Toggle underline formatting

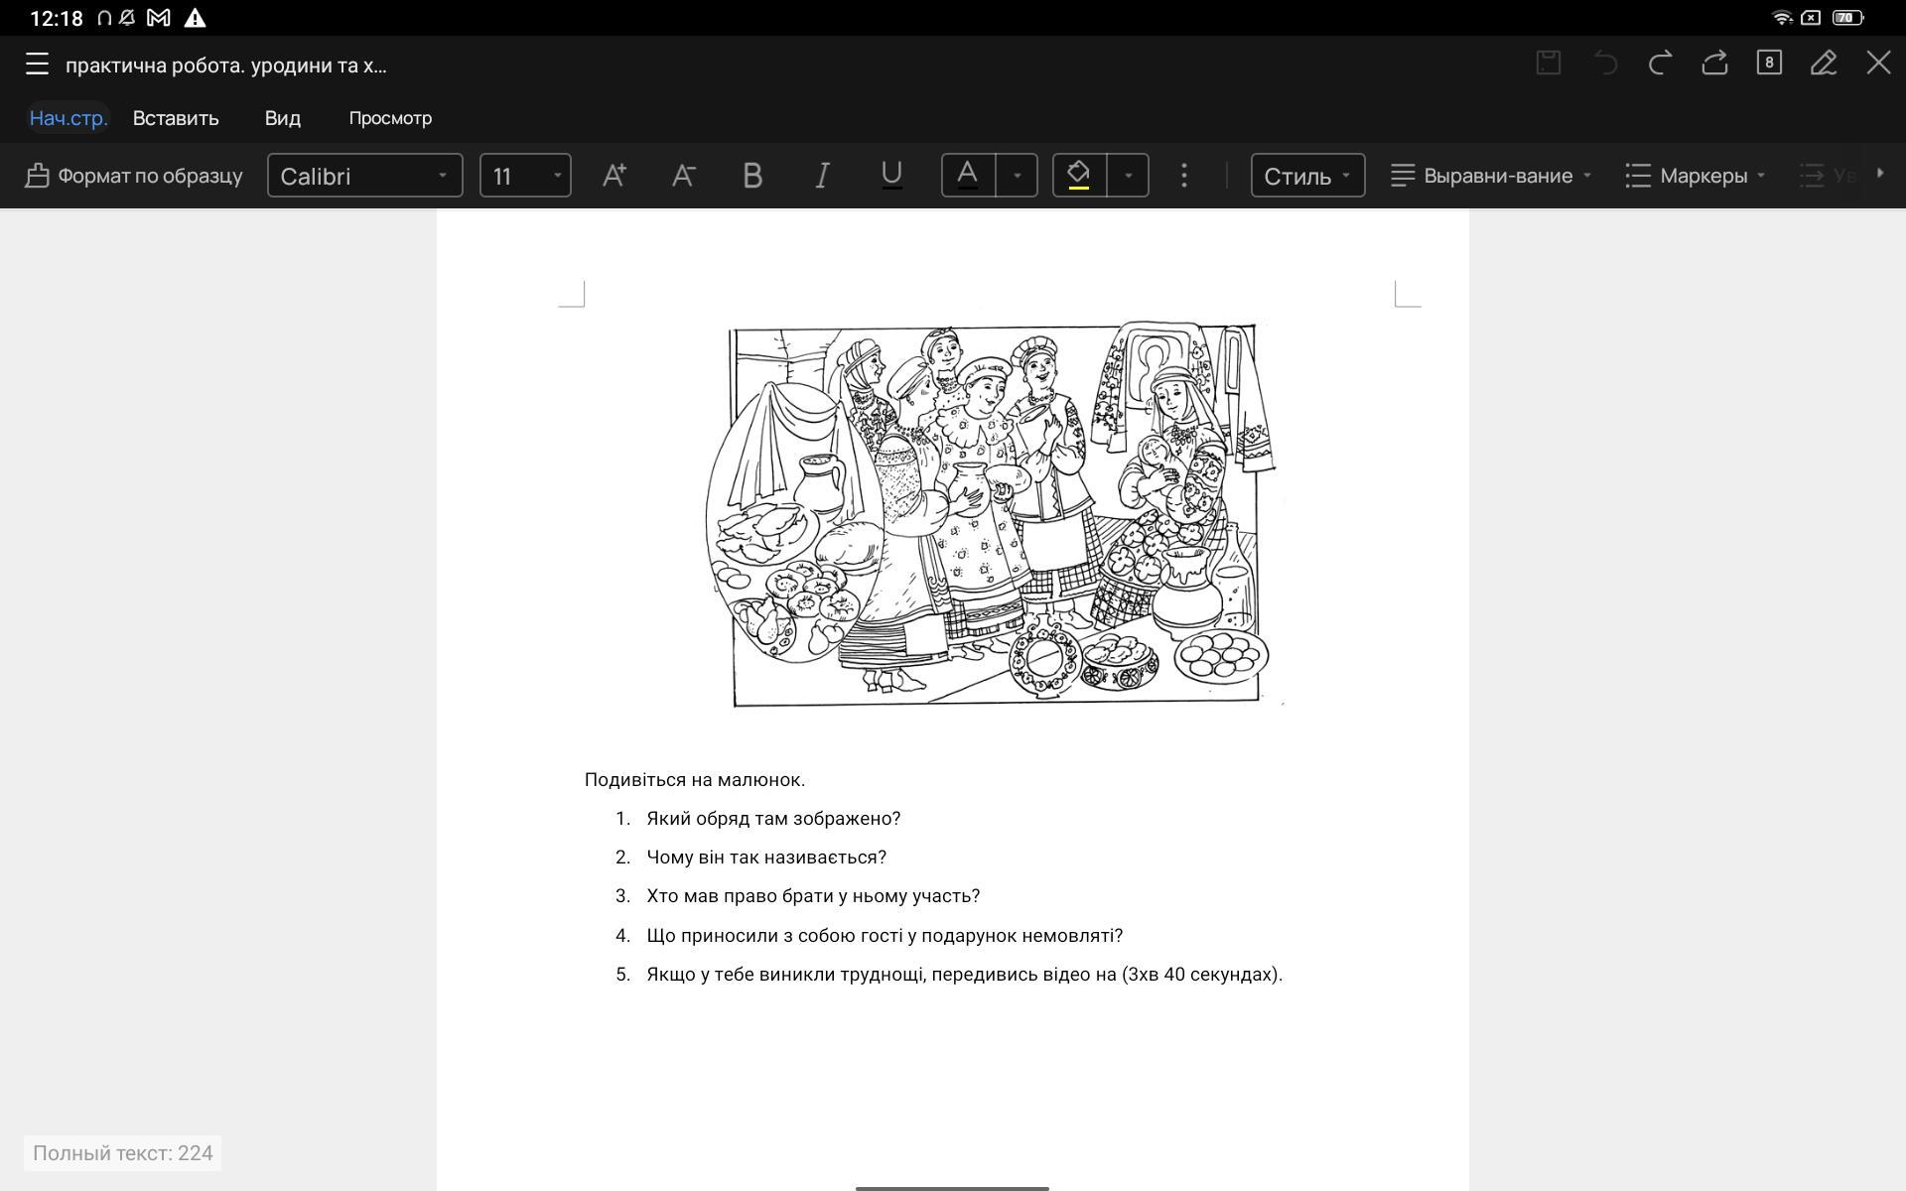891,176
